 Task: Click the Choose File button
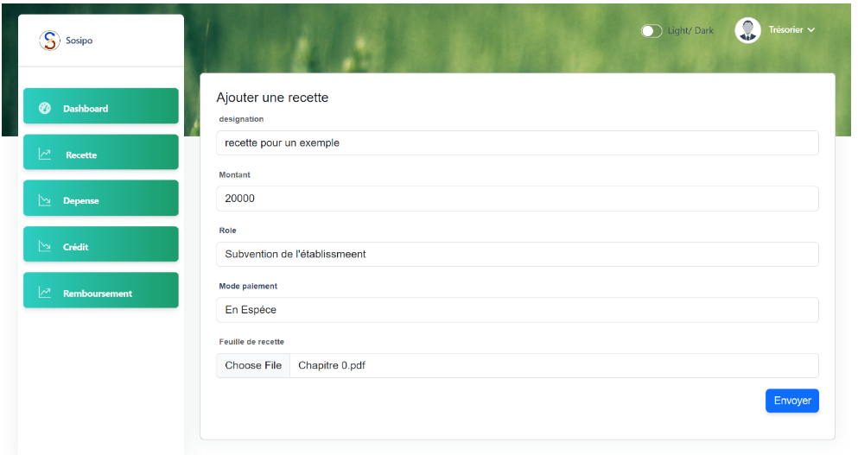tap(253, 365)
